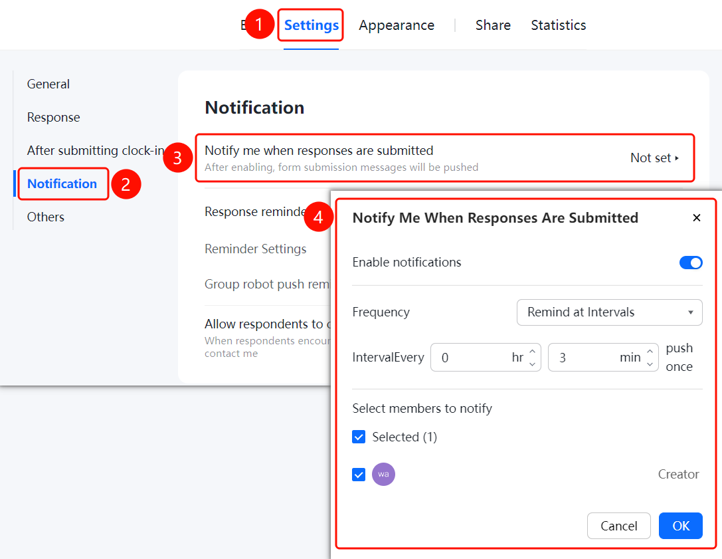
Task: Select After submitting clock-in section
Action: pyautogui.click(x=96, y=151)
